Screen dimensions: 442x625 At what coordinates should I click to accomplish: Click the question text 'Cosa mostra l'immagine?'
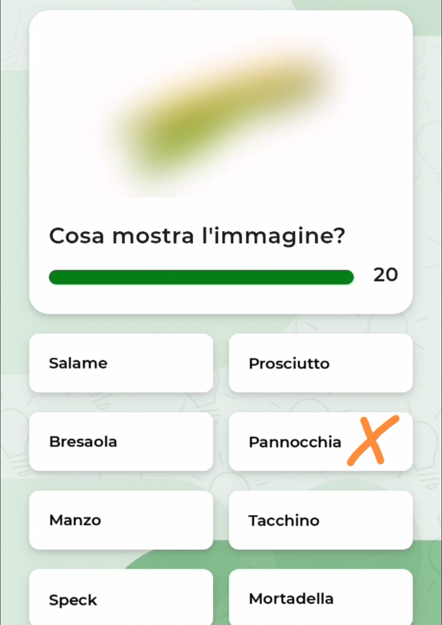point(197,236)
